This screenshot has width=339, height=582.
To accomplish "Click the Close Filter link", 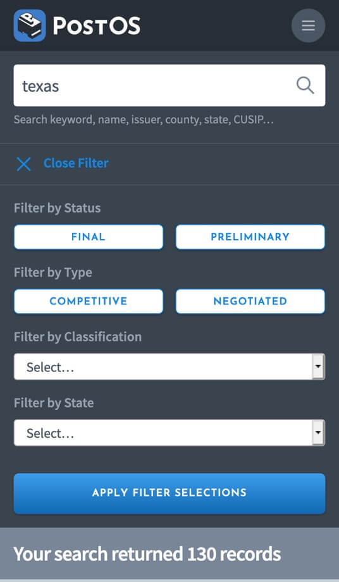I will 76,163.
